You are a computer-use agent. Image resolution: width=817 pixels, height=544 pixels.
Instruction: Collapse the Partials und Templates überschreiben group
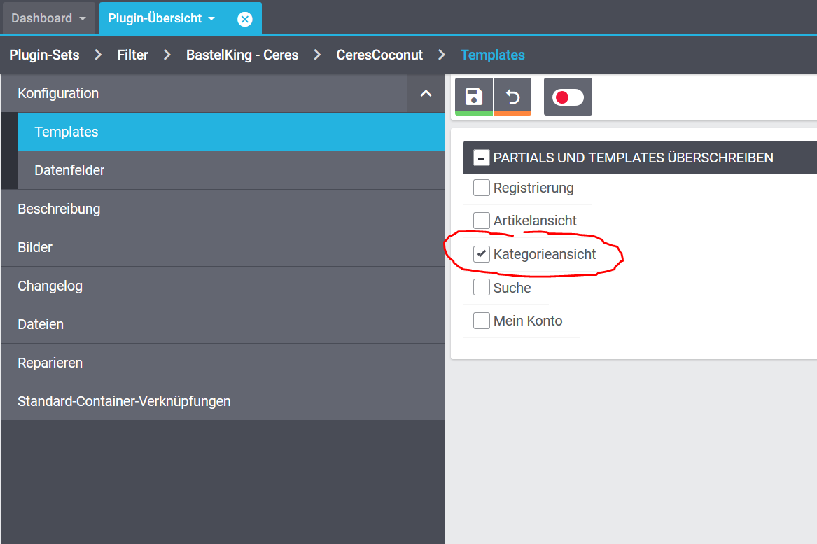(481, 158)
